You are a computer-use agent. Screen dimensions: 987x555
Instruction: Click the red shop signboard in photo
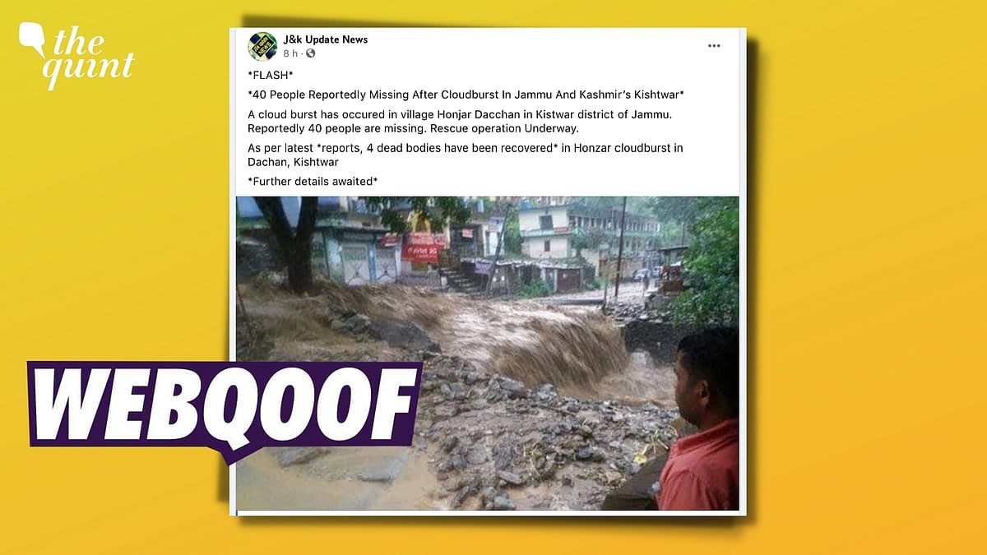(x=423, y=247)
